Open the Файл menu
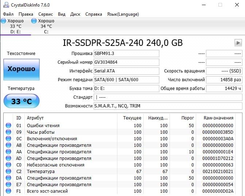 (x=8, y=14)
